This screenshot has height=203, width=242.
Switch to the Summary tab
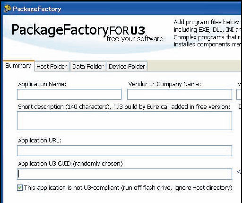pos(18,66)
